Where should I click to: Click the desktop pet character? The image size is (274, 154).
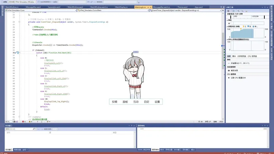tap(134, 76)
